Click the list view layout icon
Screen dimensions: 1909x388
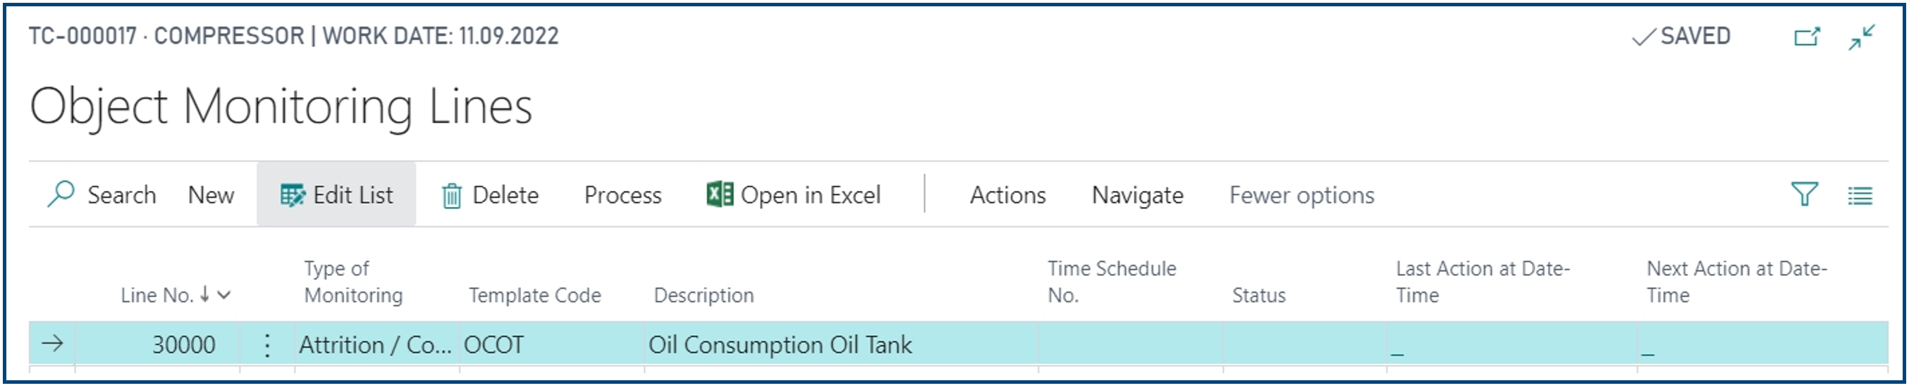coord(1860,196)
